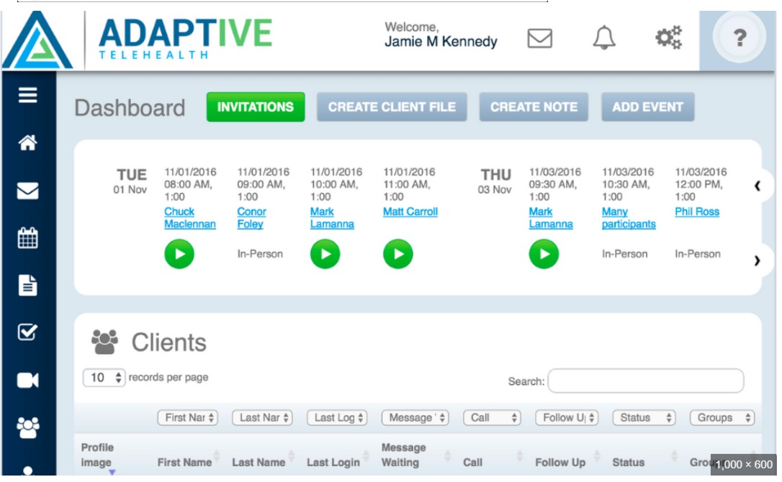The height and width of the screenshot is (482, 782).
Task: Go home using the sidebar house icon
Action: click(27, 141)
